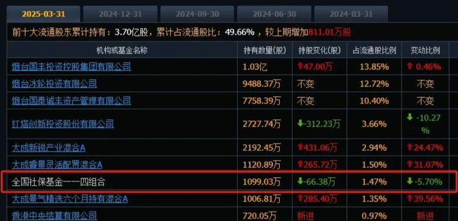Click 烟台国泰诚丰资产管理有限公司 link
The width and height of the screenshot is (458, 221).
click(x=72, y=101)
